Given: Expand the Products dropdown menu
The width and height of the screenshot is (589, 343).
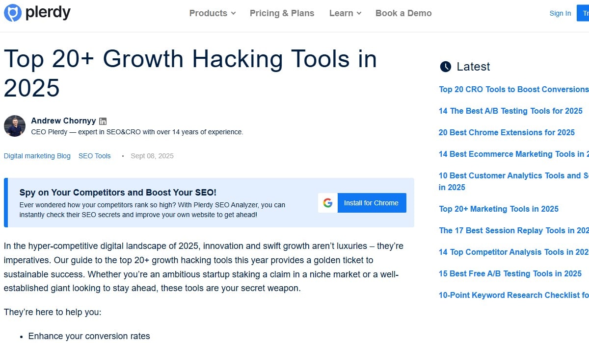Looking at the screenshot, I should point(212,13).
